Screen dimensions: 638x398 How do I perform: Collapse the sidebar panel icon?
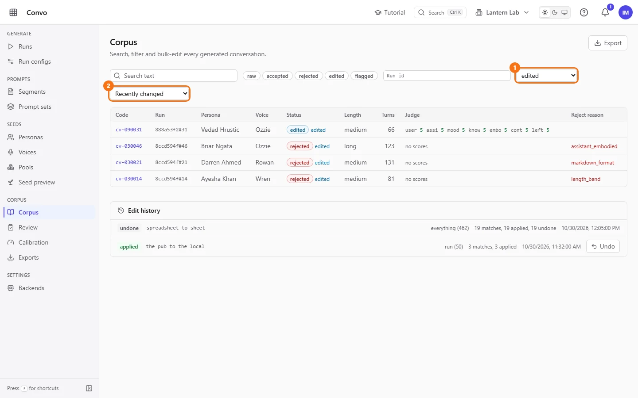coord(89,388)
